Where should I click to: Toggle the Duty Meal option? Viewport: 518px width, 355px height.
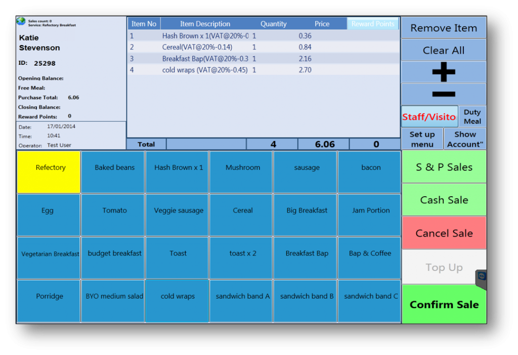[472, 117]
